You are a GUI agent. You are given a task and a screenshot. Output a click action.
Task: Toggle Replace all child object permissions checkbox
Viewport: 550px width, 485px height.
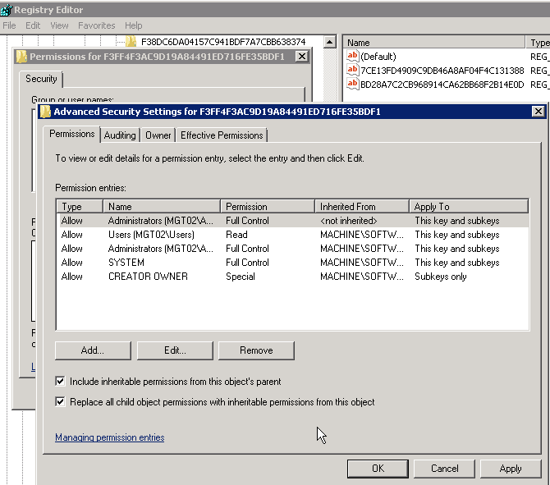point(60,401)
